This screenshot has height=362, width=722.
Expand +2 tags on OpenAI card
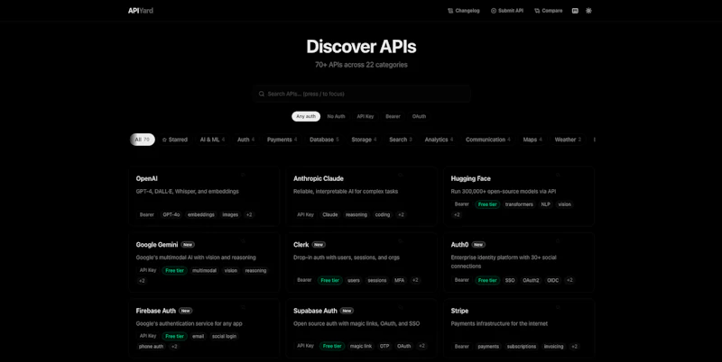(249, 214)
